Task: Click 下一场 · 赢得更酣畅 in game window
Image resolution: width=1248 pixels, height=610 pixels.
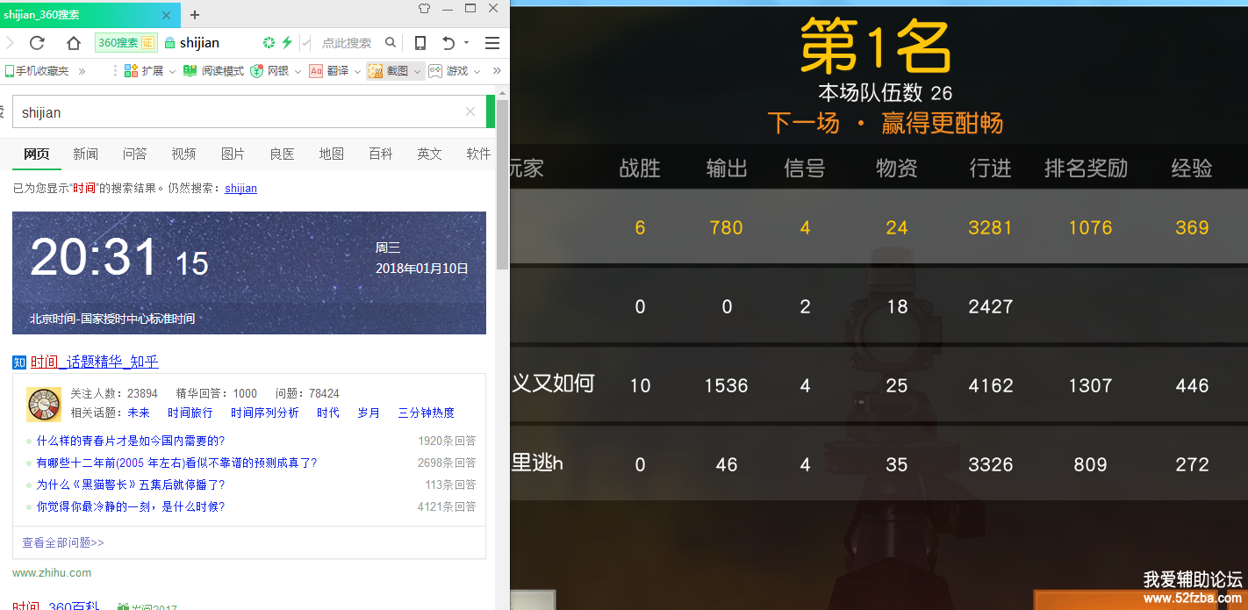Action: (x=885, y=123)
